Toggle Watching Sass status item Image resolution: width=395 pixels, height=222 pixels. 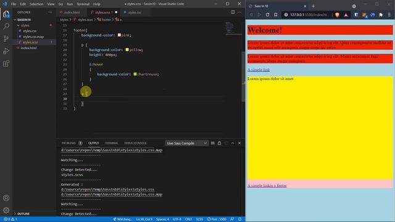pyautogui.click(x=122, y=220)
